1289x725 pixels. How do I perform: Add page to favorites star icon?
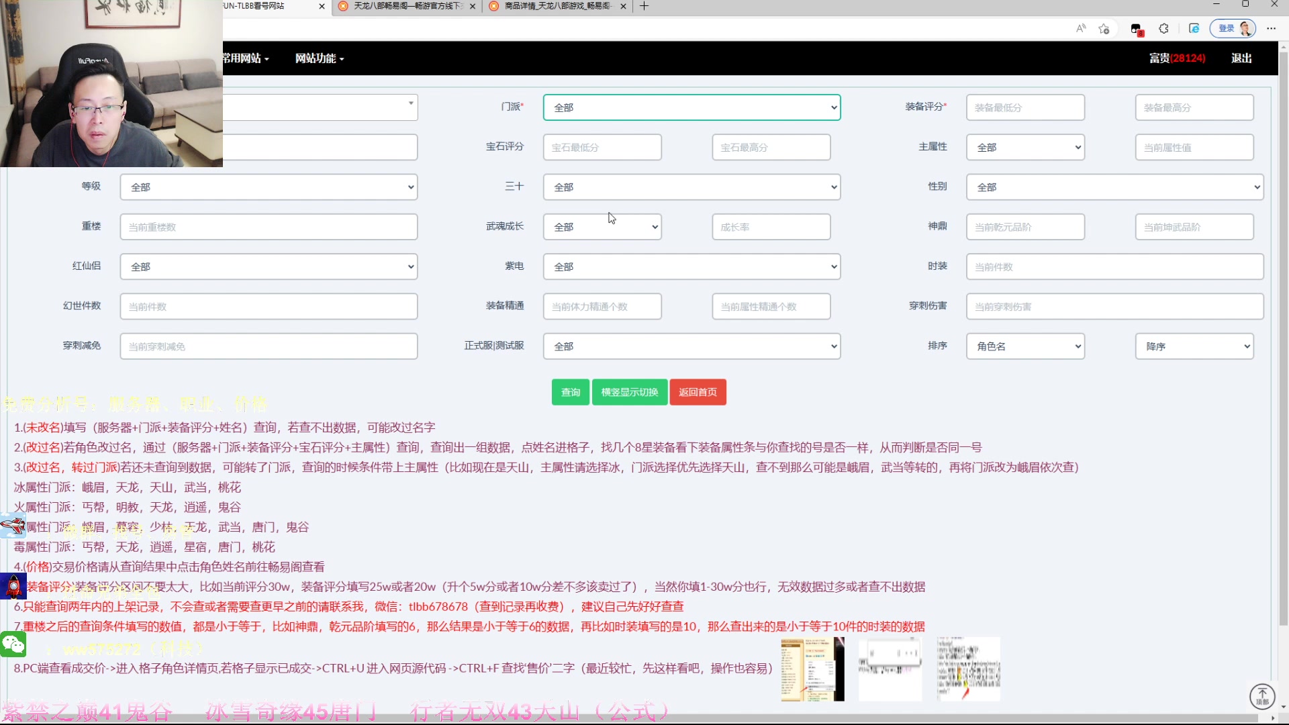tap(1104, 28)
